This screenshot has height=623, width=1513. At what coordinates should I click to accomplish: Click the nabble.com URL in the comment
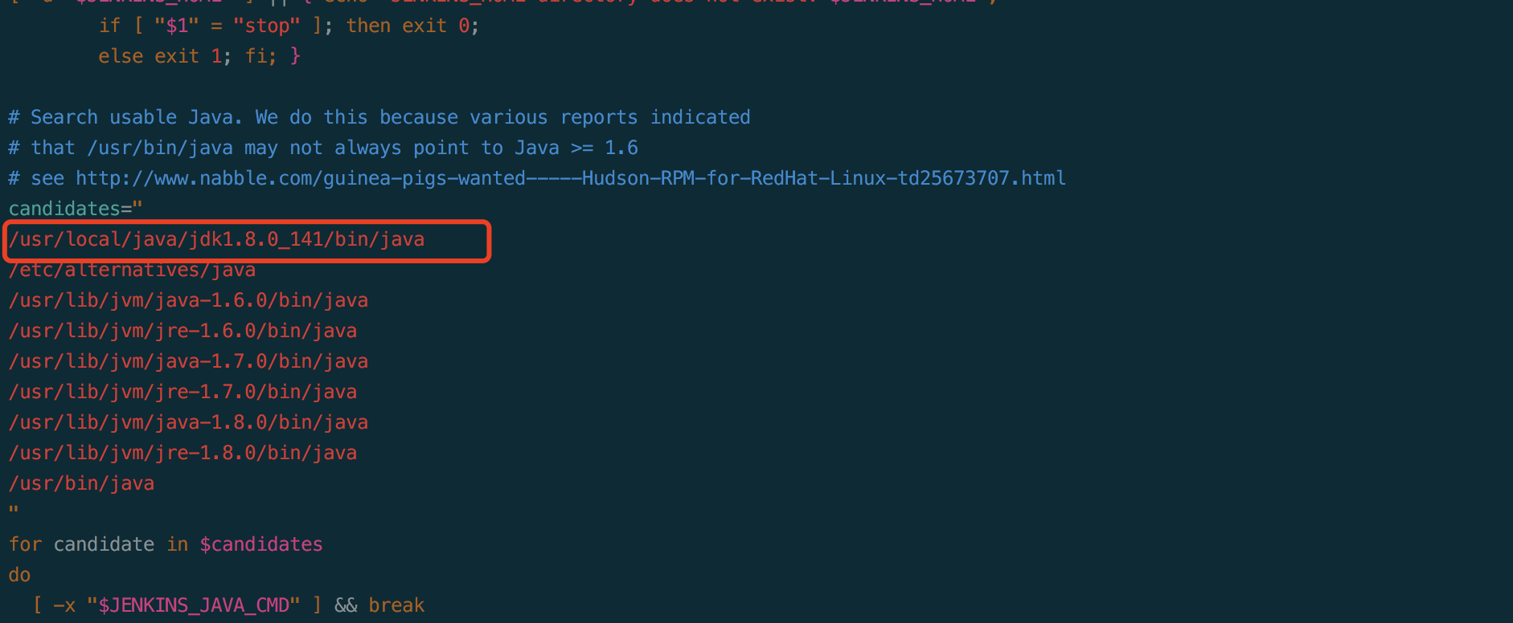click(x=571, y=178)
